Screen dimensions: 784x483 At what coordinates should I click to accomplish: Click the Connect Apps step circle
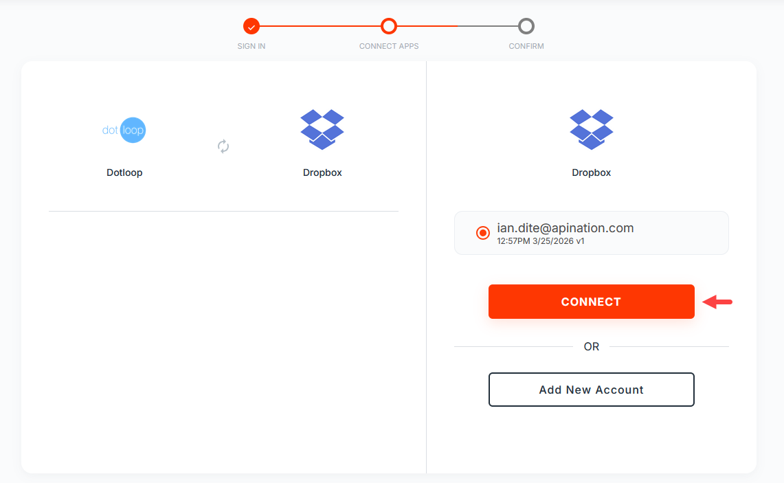pos(389,27)
